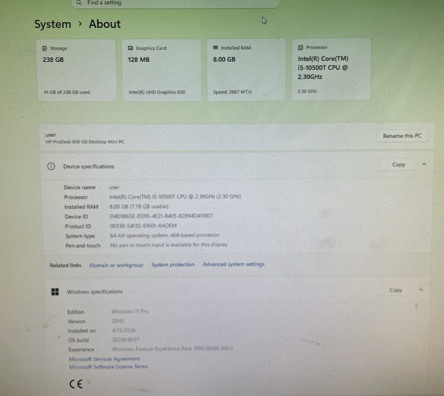The image size is (444, 396).
Task: Copy the Windows specifications
Action: pos(396,290)
